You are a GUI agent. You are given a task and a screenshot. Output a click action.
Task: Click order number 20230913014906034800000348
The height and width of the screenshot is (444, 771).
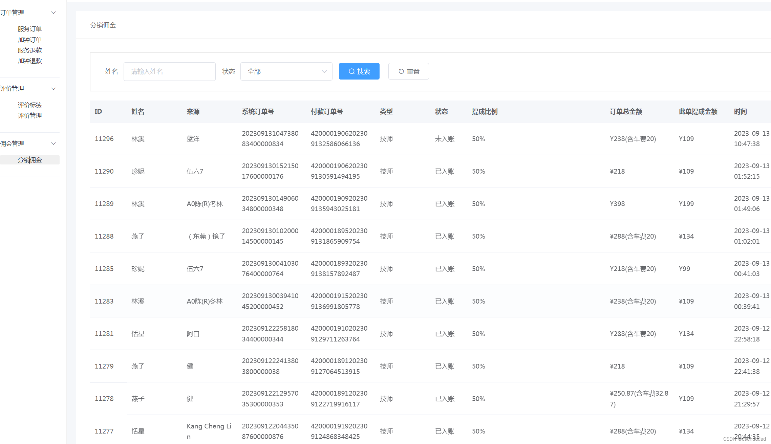point(270,203)
